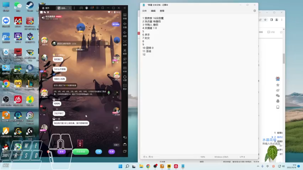
Task: Open Logitech G HUB desktop shortcut
Action: [30, 133]
